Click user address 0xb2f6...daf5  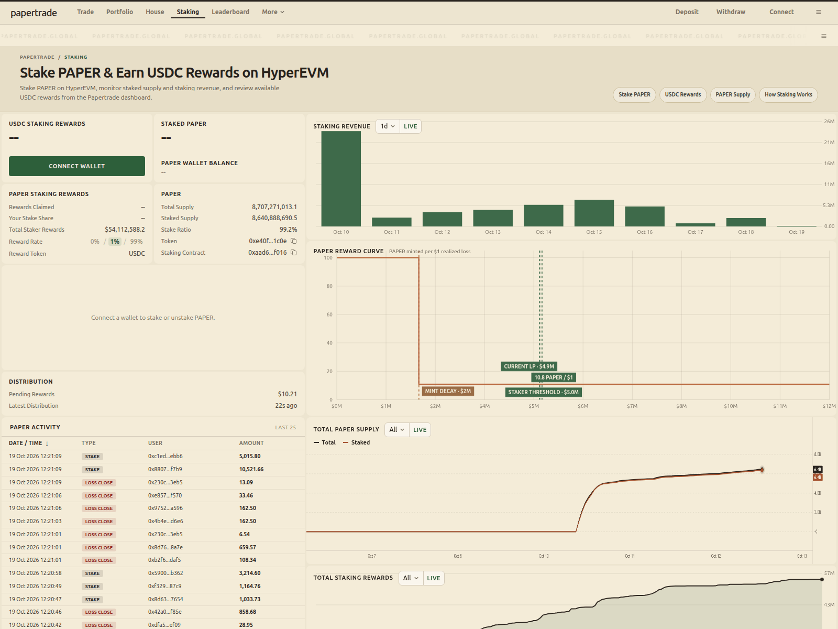(x=164, y=560)
